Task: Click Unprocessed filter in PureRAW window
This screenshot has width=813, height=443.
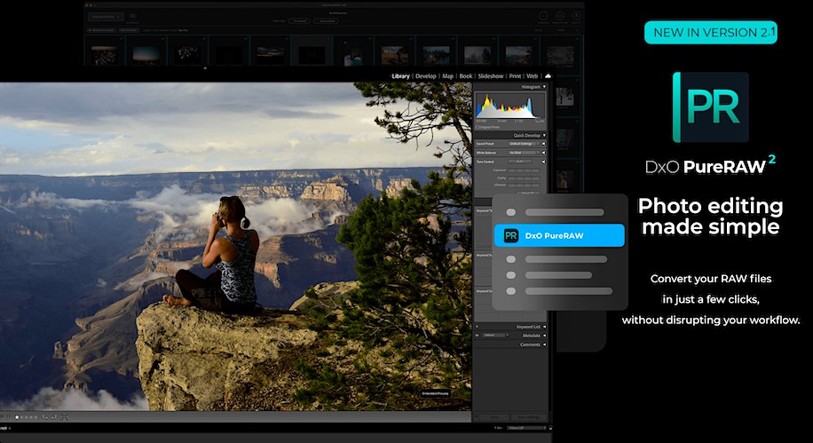Action: point(327,20)
